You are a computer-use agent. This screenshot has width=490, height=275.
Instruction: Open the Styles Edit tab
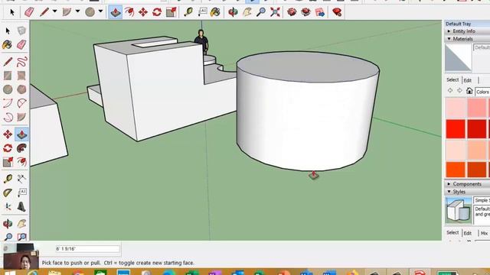click(x=468, y=233)
